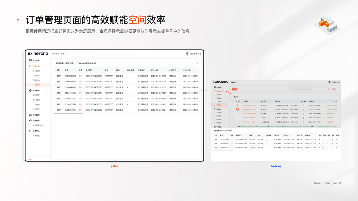Click the 订单中心 icon in the after mockup sidebar
The height and width of the screenshot is (201, 358).
click(30, 66)
